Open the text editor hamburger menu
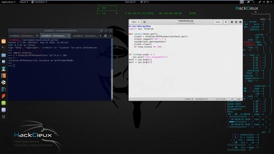Screen dimensions: 274x154 coord(226,22)
